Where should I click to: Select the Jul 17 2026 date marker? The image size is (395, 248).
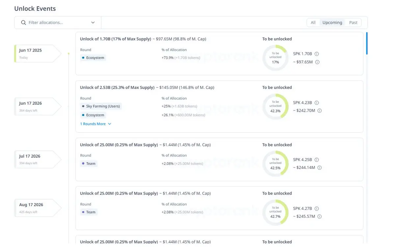pyautogui.click(x=38, y=159)
